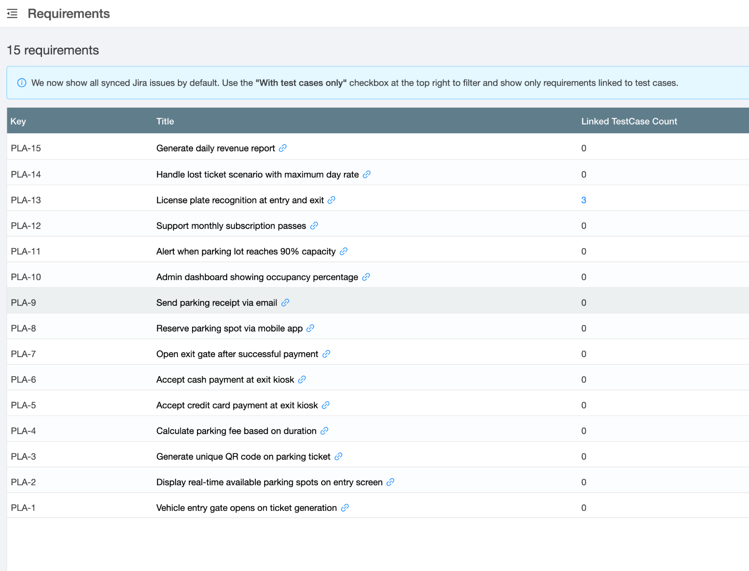Click the link icon beside PLA-1 entry gate
Viewport: 749px width, 571px height.
pyautogui.click(x=345, y=508)
